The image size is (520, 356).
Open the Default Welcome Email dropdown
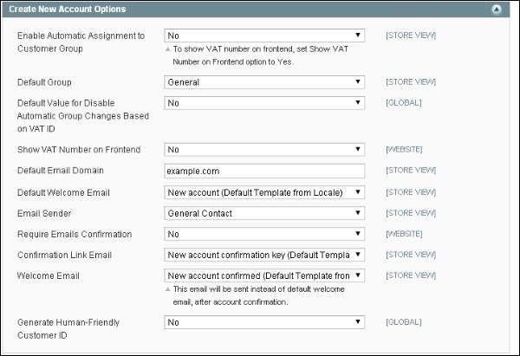264,191
